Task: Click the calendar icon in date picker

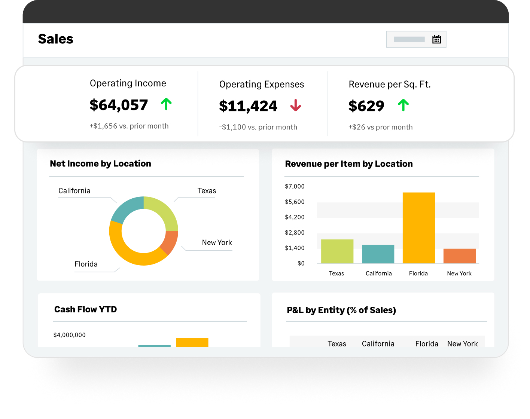Action: 436,39
